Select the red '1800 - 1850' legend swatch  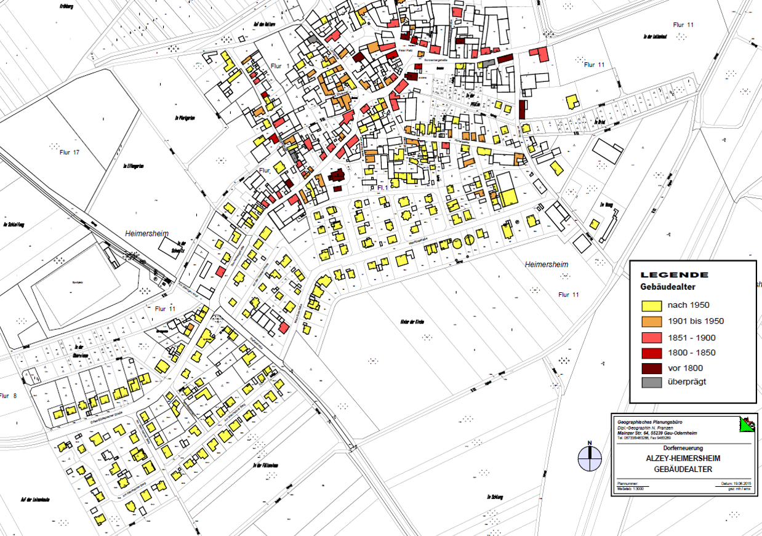coord(651,353)
